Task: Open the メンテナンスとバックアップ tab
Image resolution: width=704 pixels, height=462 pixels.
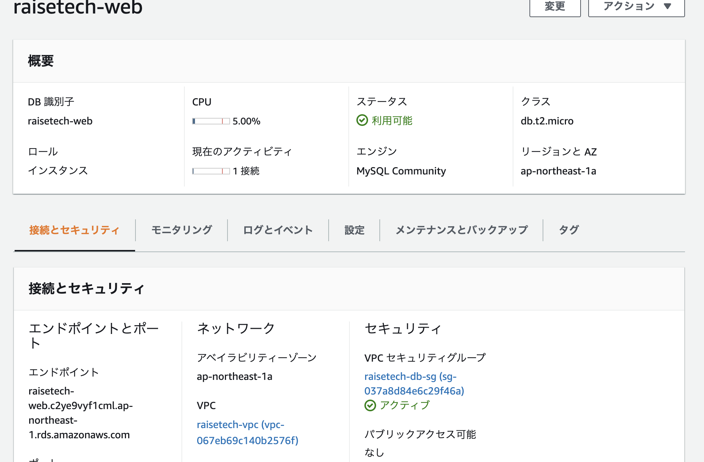Action: click(461, 230)
